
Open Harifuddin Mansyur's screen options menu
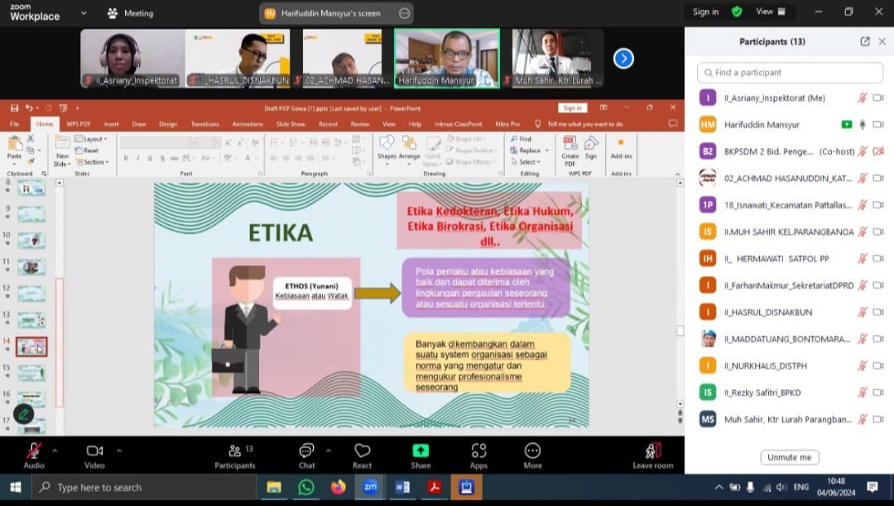404,14
